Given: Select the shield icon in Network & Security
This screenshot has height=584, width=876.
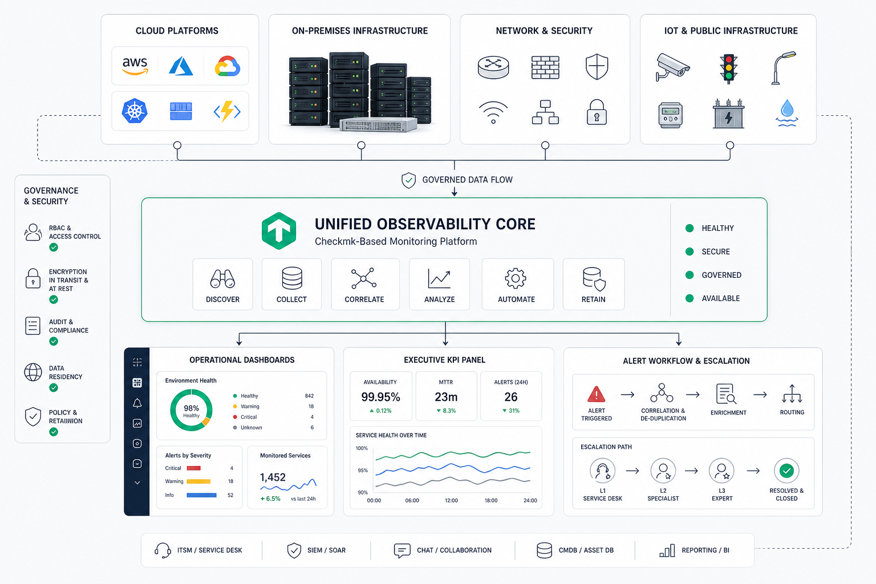Looking at the screenshot, I should pos(597,67).
